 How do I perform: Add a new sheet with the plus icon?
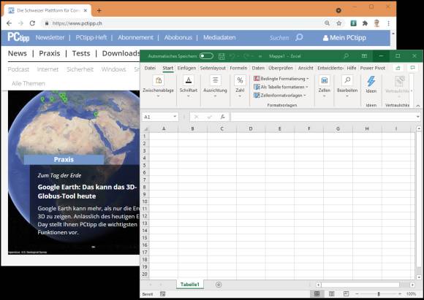[219, 285]
